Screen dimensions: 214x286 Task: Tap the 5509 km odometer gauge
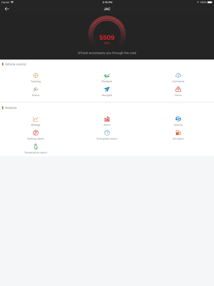tap(107, 31)
